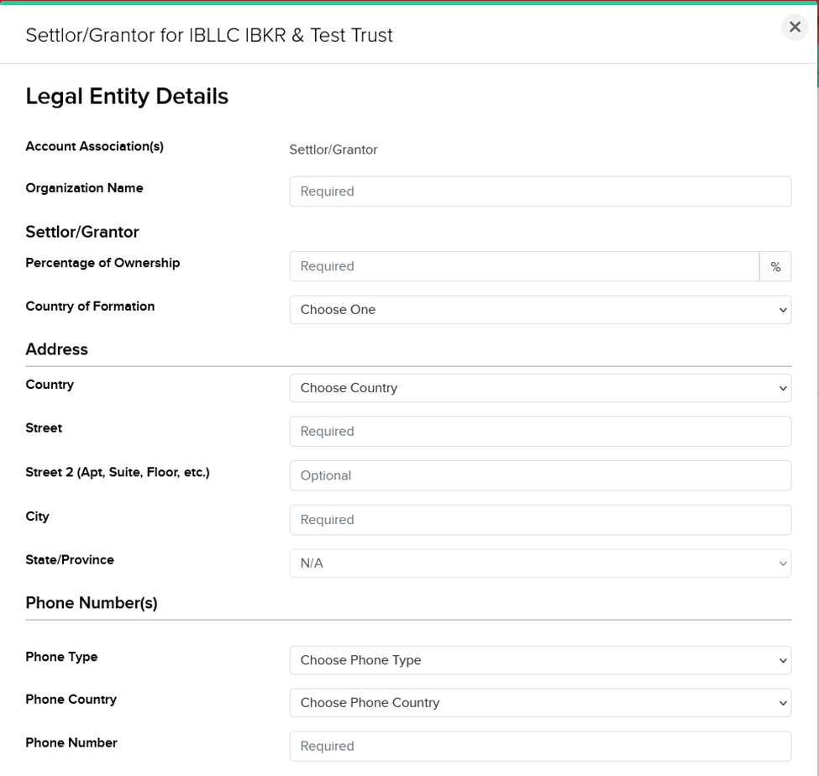Open the Choose Phone Country dropdown
Screen dimensions: 819x776
point(539,703)
